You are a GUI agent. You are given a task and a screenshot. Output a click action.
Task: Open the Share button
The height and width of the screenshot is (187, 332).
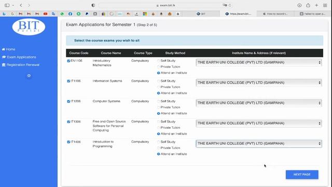click(x=308, y=5)
